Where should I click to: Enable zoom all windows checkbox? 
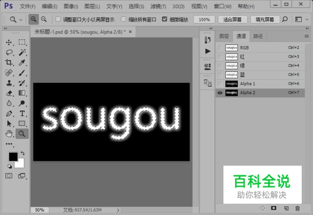(x=123, y=19)
